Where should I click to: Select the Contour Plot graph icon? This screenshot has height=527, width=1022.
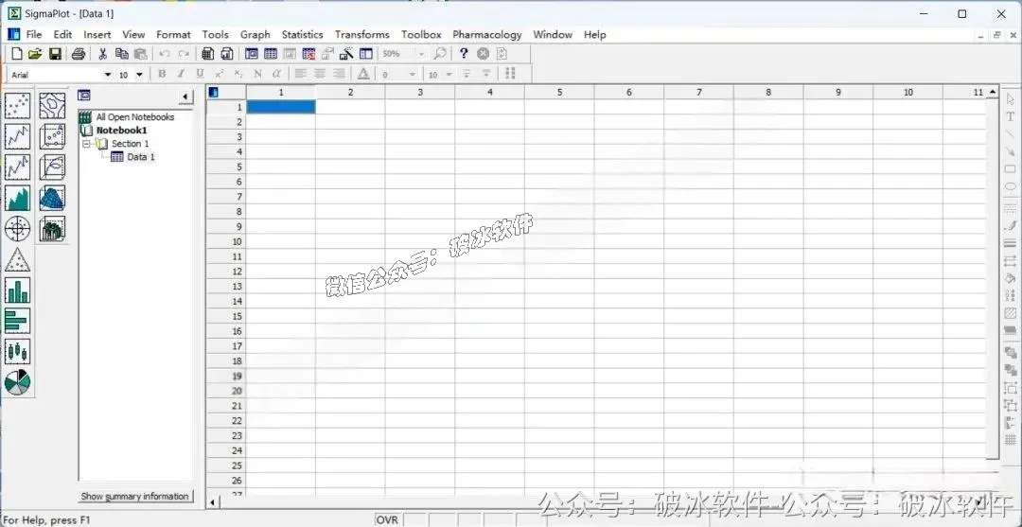coord(52,106)
